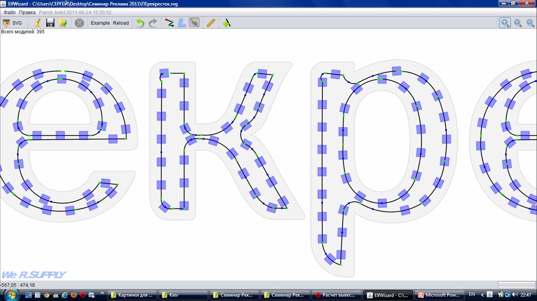
Task: Toggle the highlighted module placement tool
Action: point(194,23)
